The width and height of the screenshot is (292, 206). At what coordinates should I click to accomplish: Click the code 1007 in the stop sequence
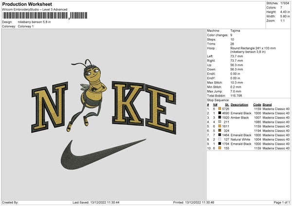(257, 118)
